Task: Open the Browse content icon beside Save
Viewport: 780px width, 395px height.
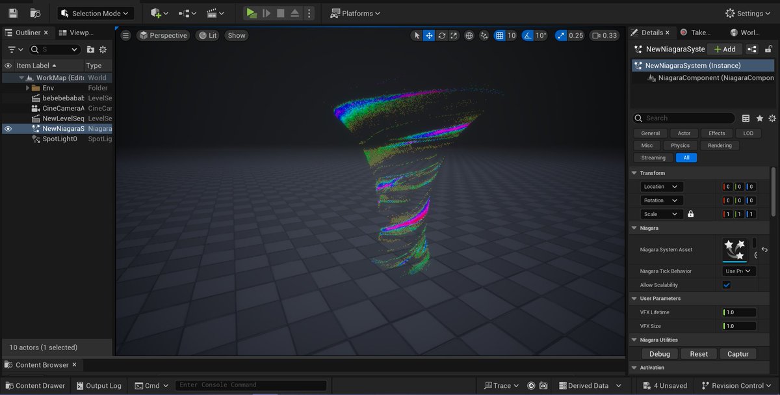Action: click(35, 13)
